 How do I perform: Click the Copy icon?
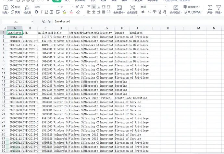(13, 12)
